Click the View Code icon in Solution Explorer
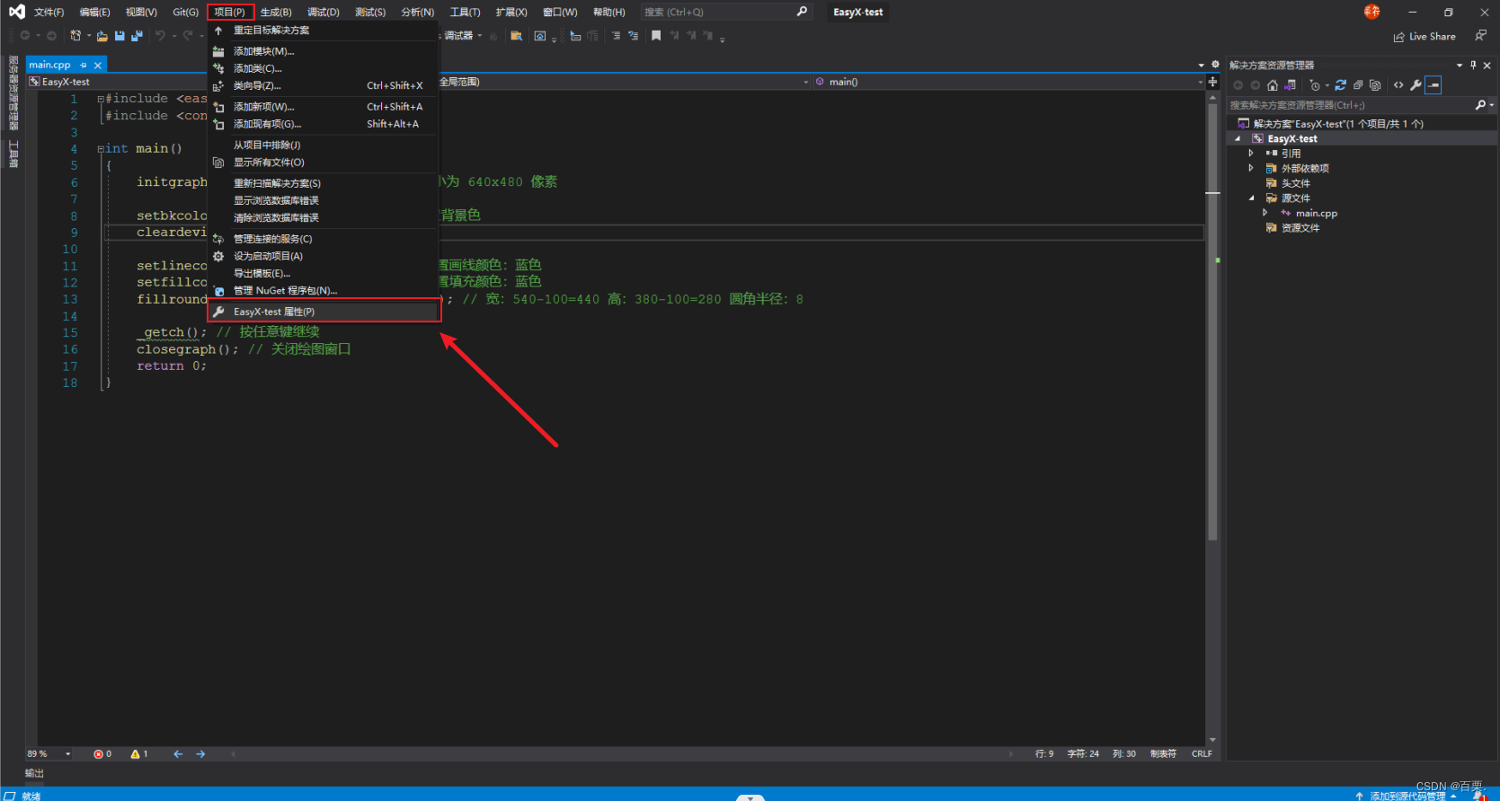Image resolution: width=1500 pixels, height=801 pixels. pyautogui.click(x=1398, y=85)
